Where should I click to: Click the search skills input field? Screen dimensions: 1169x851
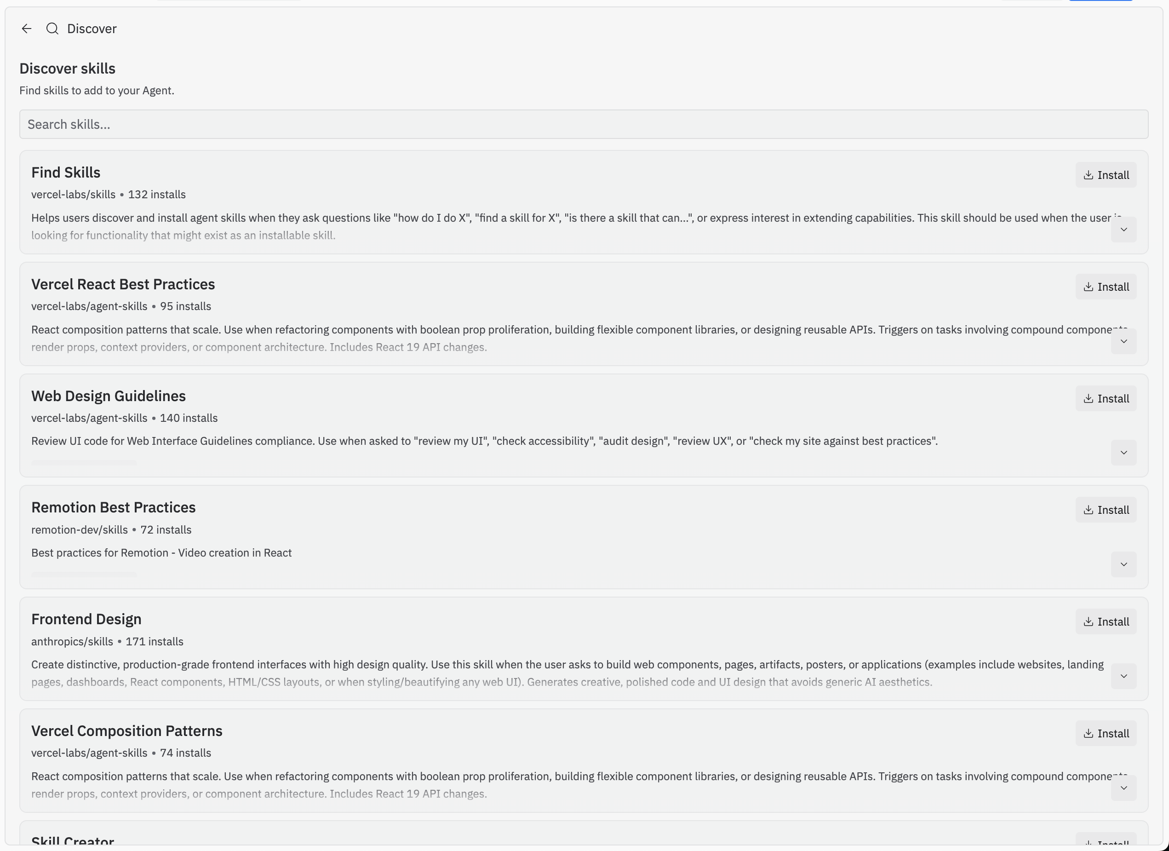coord(584,124)
